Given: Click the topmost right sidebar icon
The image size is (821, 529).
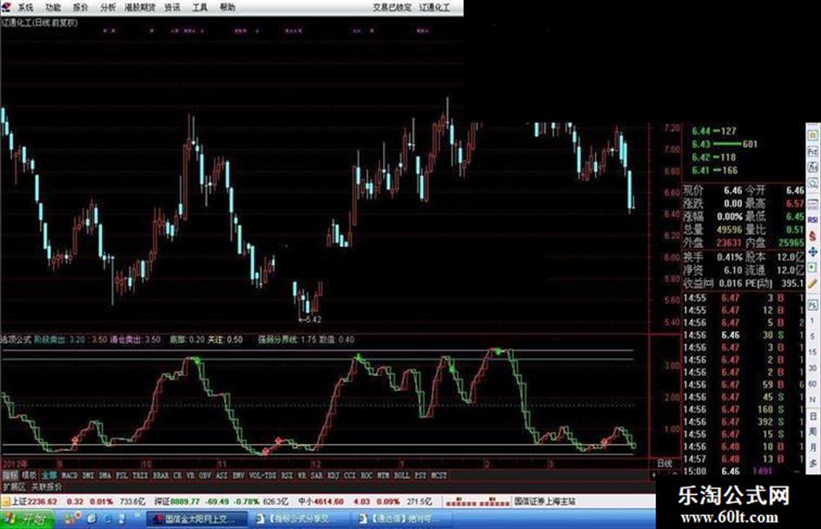Looking at the screenshot, I should tap(813, 134).
